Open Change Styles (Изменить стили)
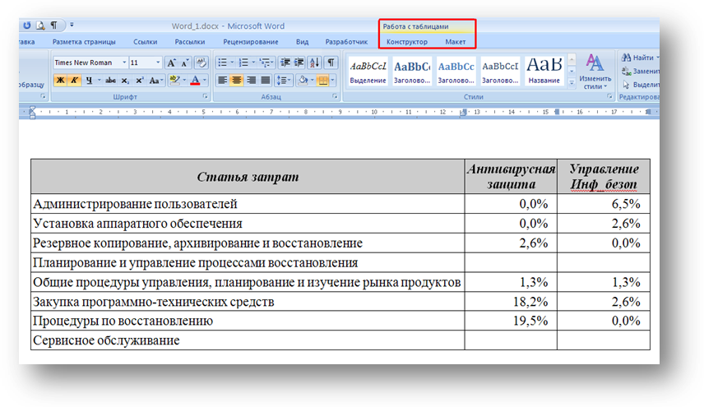The image size is (704, 407). [x=595, y=71]
